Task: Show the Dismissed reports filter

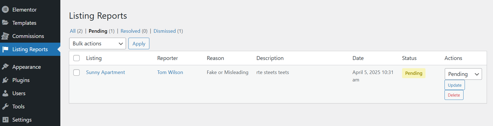Action: pyautogui.click(x=165, y=31)
